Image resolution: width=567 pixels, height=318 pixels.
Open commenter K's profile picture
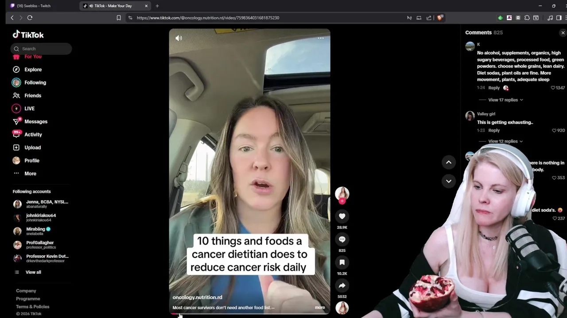[470, 46]
